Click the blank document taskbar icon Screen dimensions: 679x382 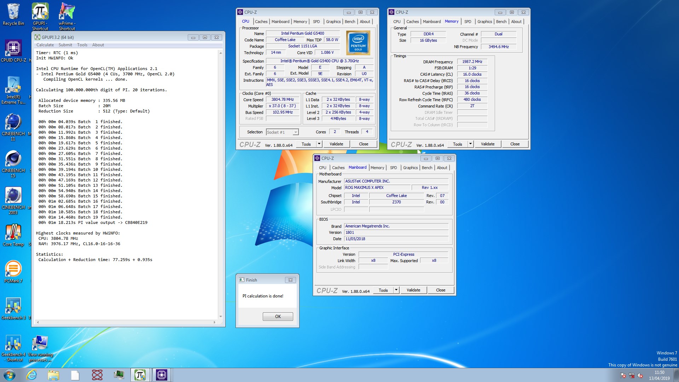point(75,375)
